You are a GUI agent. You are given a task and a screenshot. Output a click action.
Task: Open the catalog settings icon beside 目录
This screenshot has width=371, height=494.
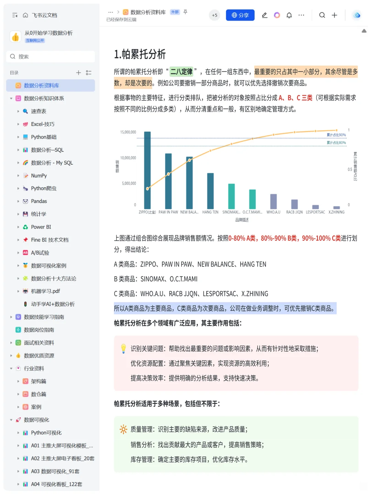[88, 72]
